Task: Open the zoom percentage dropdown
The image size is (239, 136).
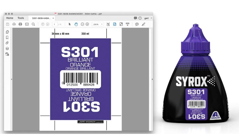Action: [x=97, y=24]
